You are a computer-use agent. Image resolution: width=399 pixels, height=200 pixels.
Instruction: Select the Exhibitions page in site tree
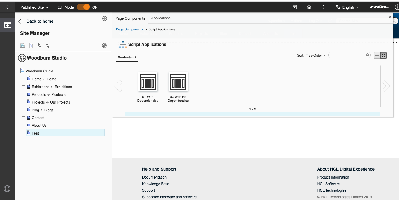click(41, 87)
